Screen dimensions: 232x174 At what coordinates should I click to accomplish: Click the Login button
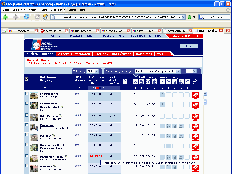(189, 46)
